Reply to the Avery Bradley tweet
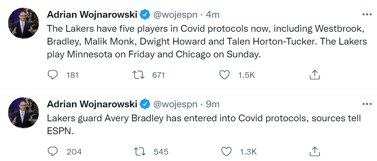Viewport: 377px width, 161px height. (x=53, y=152)
